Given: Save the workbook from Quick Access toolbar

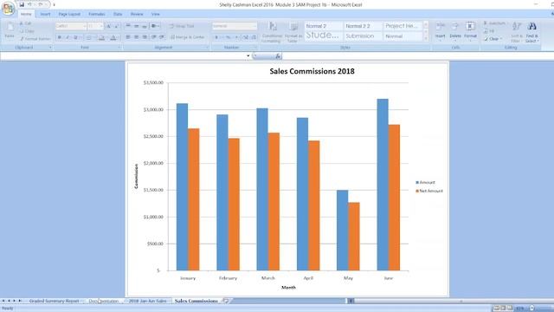Looking at the screenshot, I should [x=22, y=4].
